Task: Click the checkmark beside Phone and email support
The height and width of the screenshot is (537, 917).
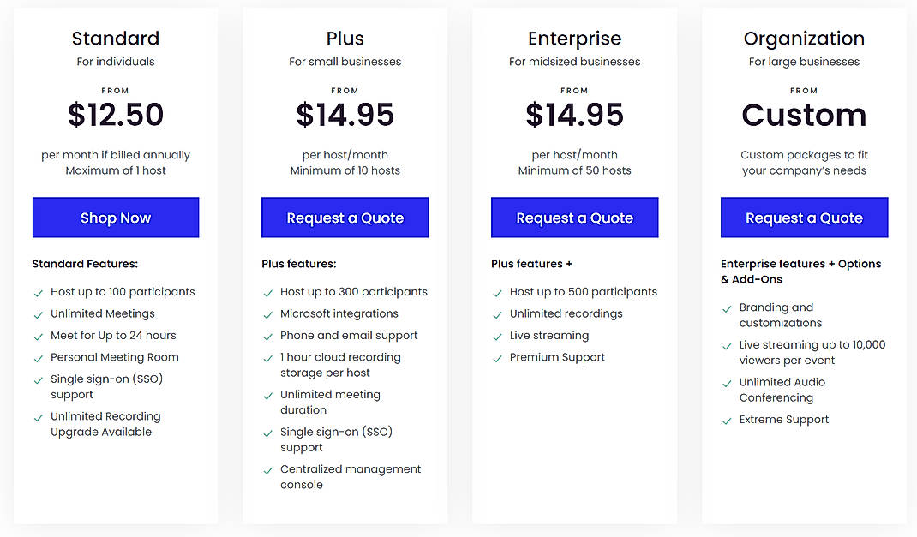Action: [267, 336]
